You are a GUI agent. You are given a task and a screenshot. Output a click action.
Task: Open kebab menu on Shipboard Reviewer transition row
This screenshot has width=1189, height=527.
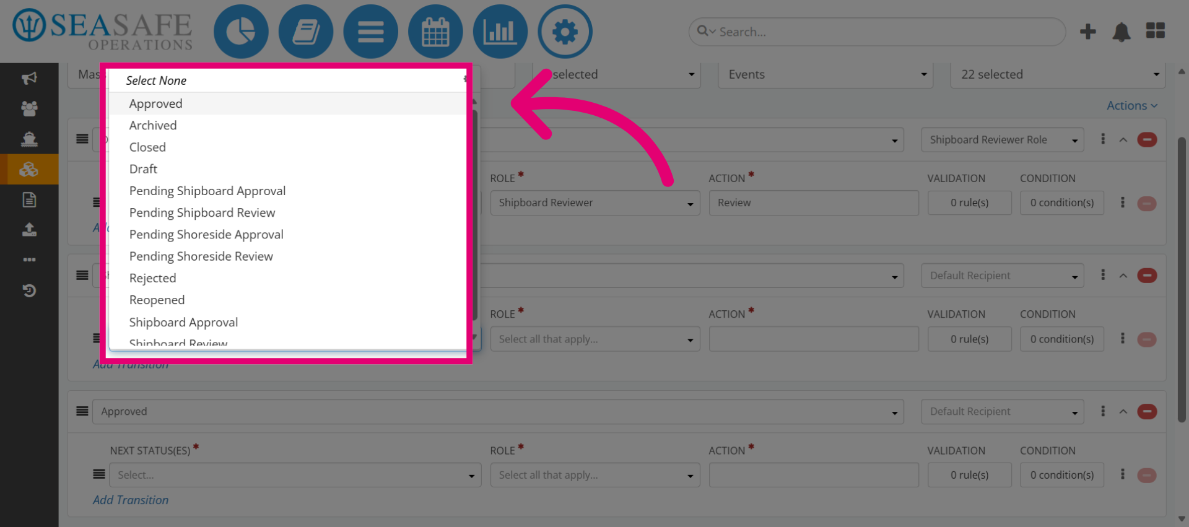(x=1122, y=203)
